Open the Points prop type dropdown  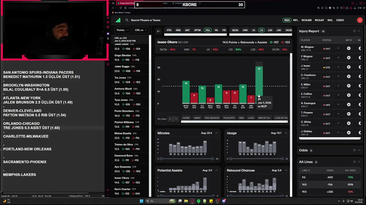click(122, 30)
